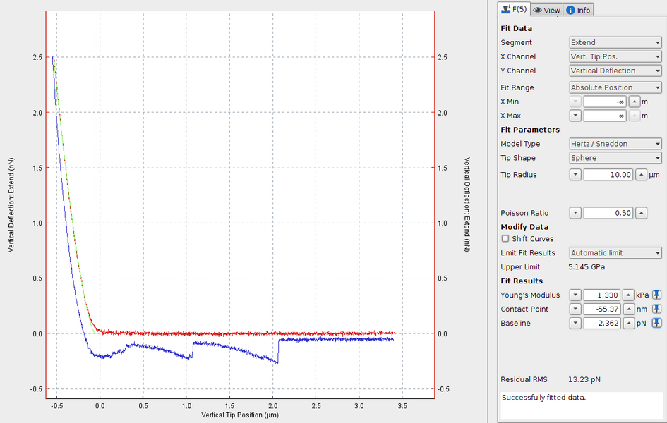The height and width of the screenshot is (423, 667).
Task: Select the F(5) fit tab
Action: 514,9
